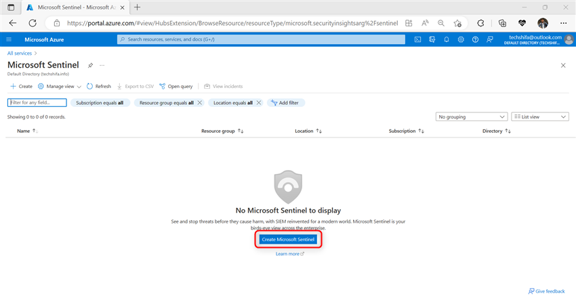This screenshot has height=302, width=576.
Task: Open browser Collections icon
Action: pos(502,23)
